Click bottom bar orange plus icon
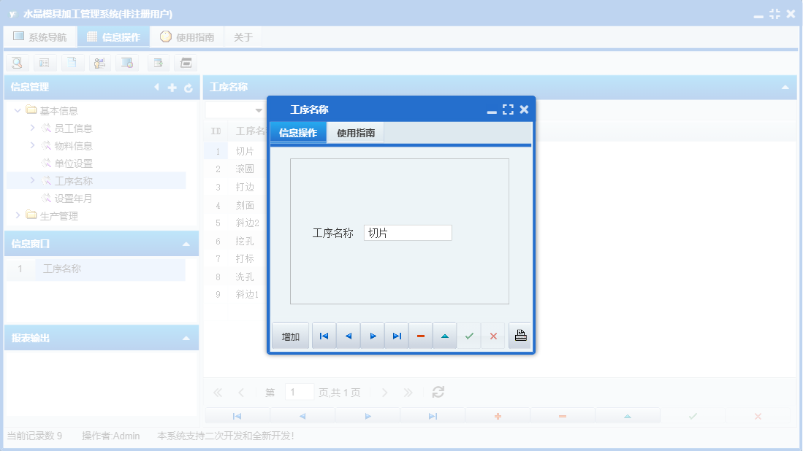The image size is (803, 451). click(x=498, y=416)
